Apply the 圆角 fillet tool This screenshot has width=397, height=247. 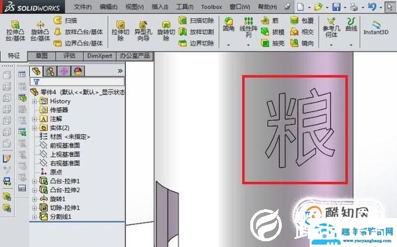pyautogui.click(x=228, y=24)
